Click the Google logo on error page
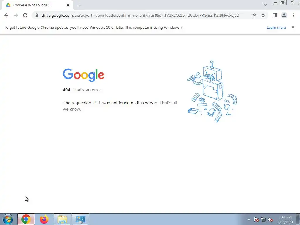This screenshot has width=300, height=225. pos(83,75)
